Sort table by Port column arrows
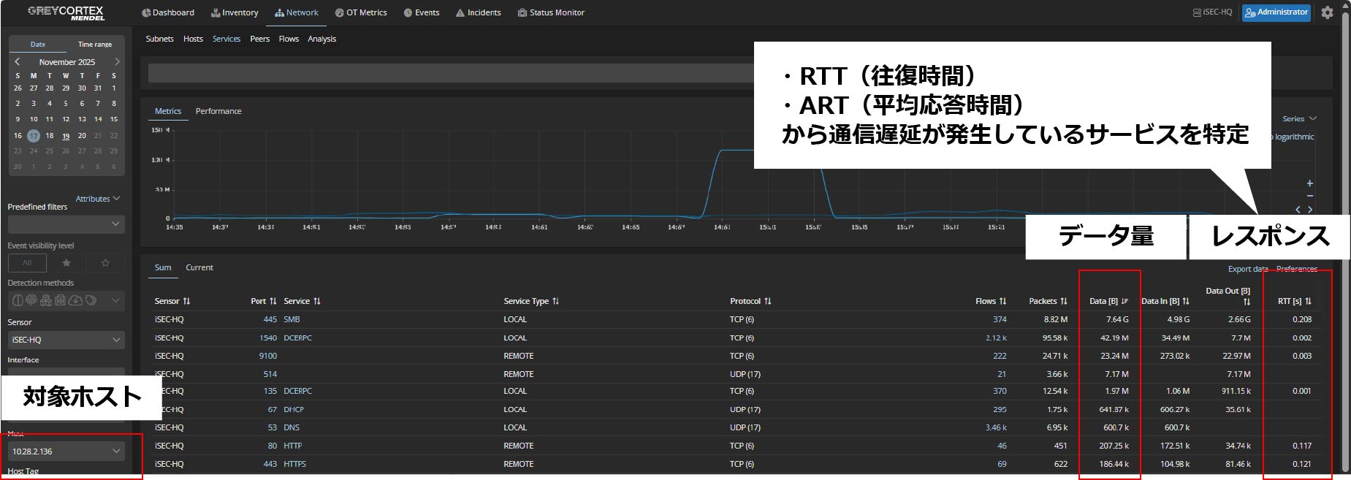The image size is (1351, 480). [x=273, y=301]
